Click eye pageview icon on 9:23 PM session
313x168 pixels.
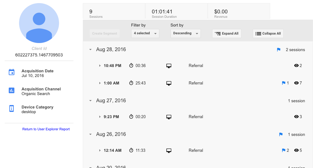[296, 117]
